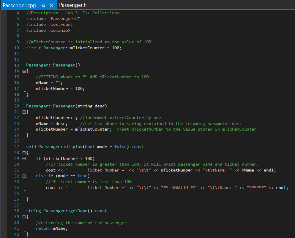Place cursor on "Passenger.h" include string

point(64,19)
